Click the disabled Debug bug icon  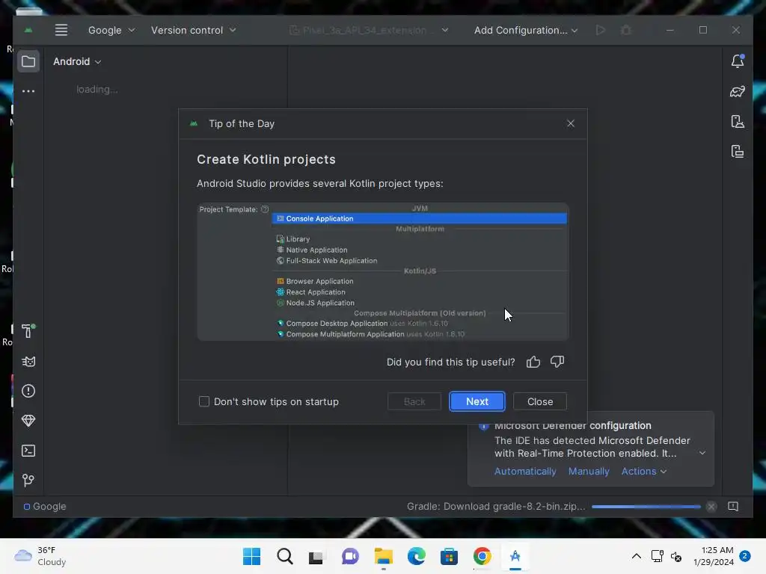[626, 30]
